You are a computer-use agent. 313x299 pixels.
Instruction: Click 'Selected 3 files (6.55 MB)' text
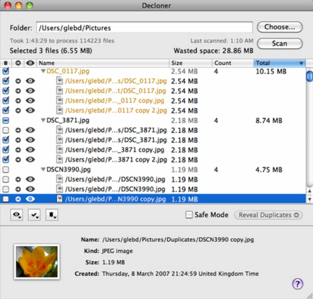[x=51, y=51]
